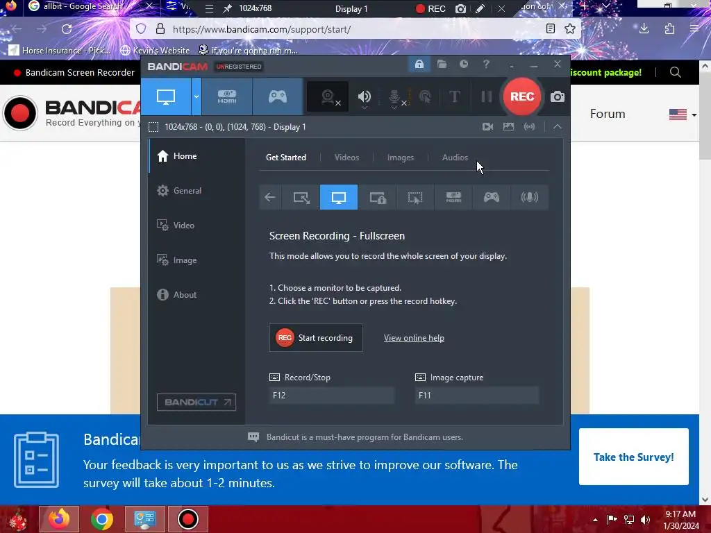Viewport: 711px width, 533px height.
Task: Select HDMI device icon in mode row
Action: coord(453,197)
